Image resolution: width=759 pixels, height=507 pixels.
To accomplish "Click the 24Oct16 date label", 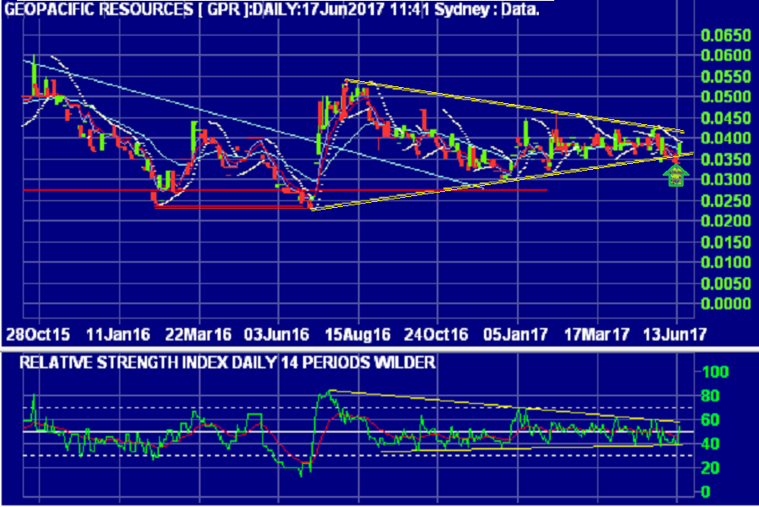I will click(x=436, y=335).
